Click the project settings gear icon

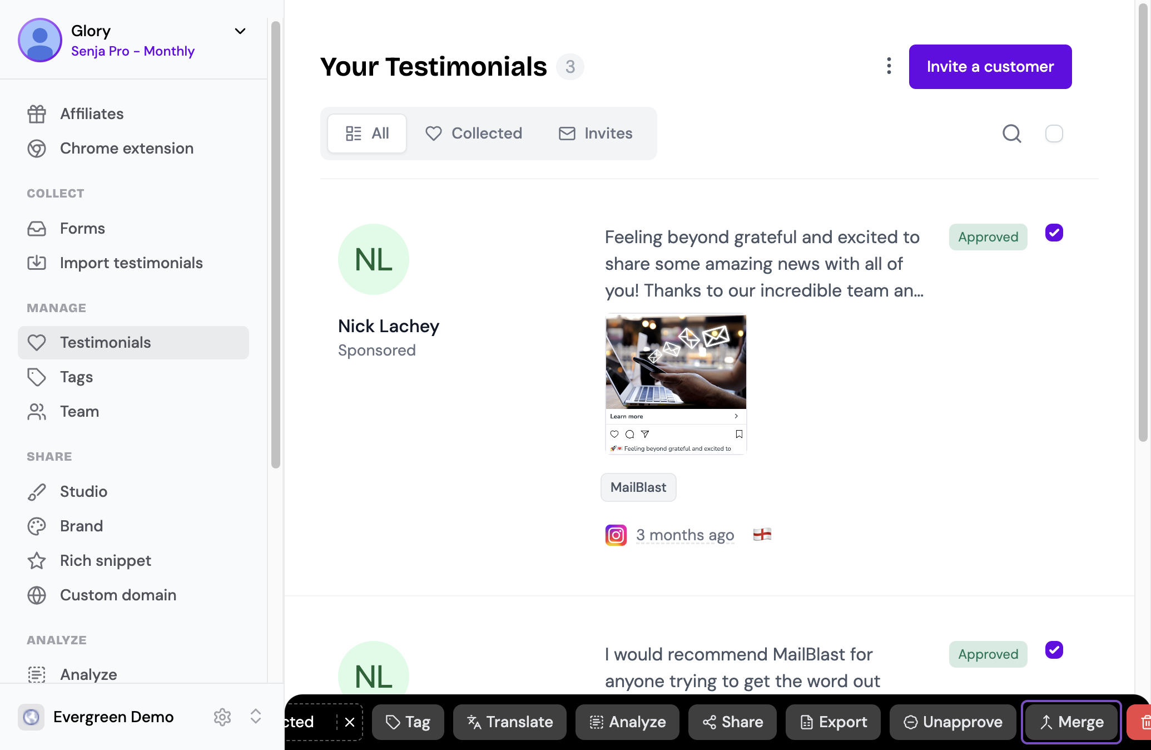click(x=222, y=717)
